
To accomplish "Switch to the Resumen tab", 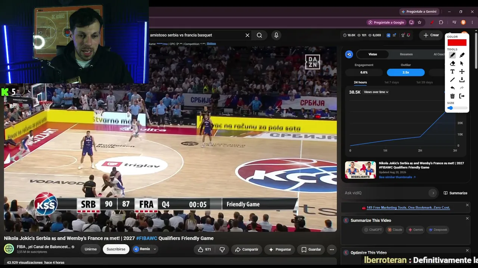I will (406, 54).
